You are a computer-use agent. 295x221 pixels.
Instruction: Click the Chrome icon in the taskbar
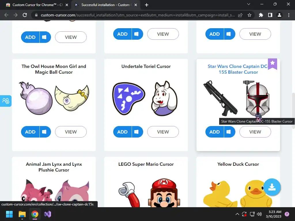point(35,214)
